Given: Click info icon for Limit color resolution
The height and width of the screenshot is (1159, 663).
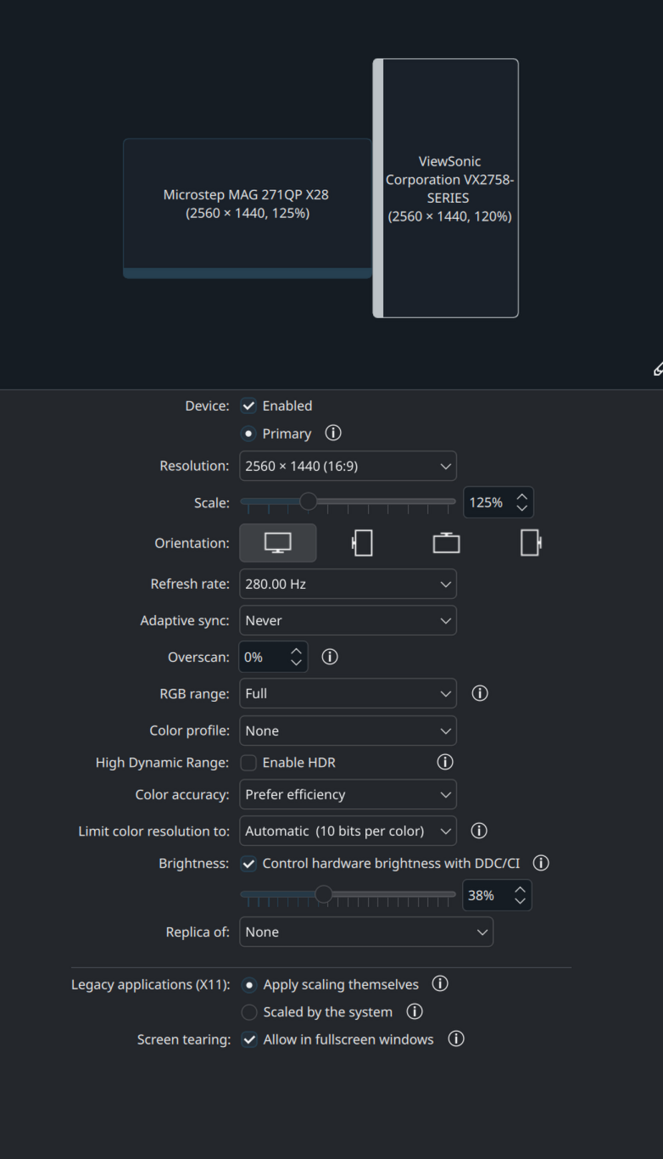Looking at the screenshot, I should point(478,831).
